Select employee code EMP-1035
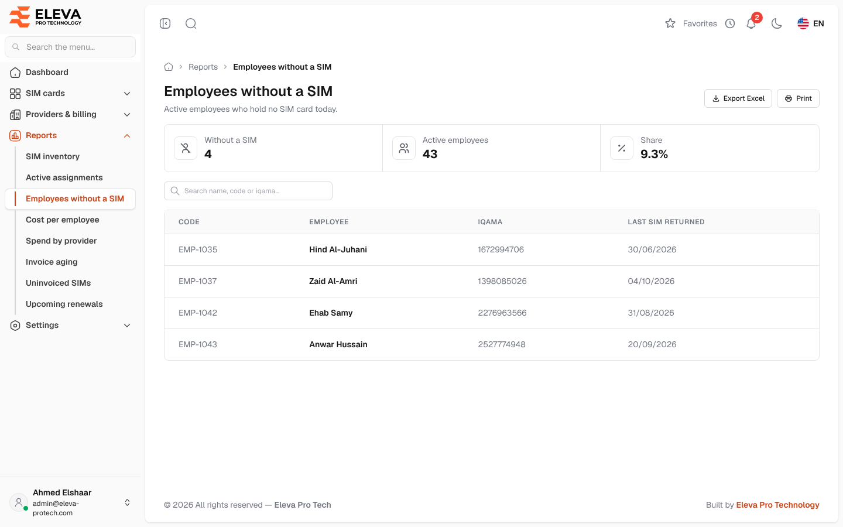 point(198,249)
